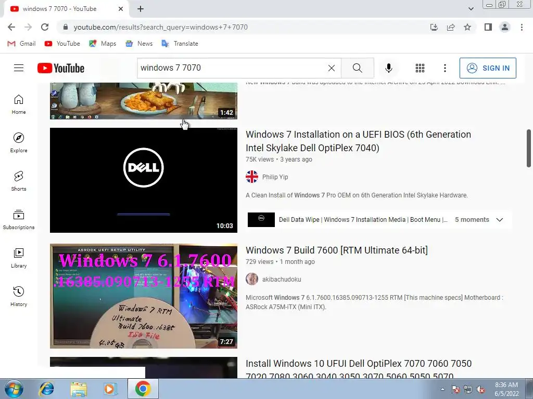533x399 pixels.
Task: Open the YouTube hamburger guide menu
Action: pos(19,68)
